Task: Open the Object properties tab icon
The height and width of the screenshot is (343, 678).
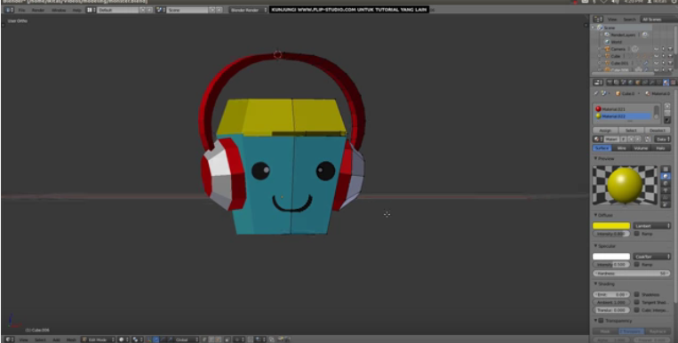Action: click(637, 82)
